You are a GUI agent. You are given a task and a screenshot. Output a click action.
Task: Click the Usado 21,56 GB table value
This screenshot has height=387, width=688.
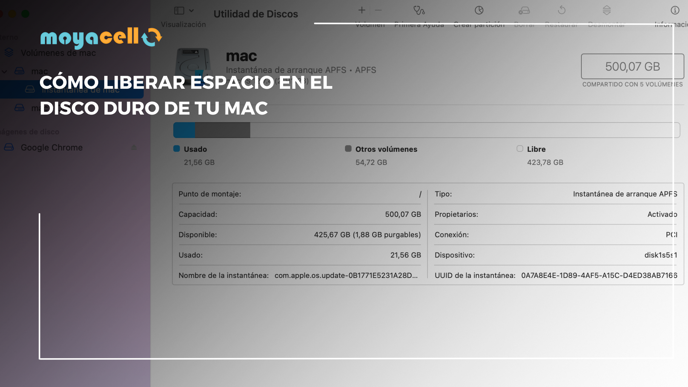[x=406, y=255]
